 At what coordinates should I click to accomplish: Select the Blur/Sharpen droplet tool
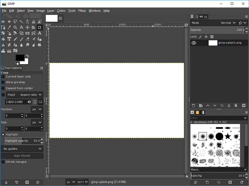22,45
